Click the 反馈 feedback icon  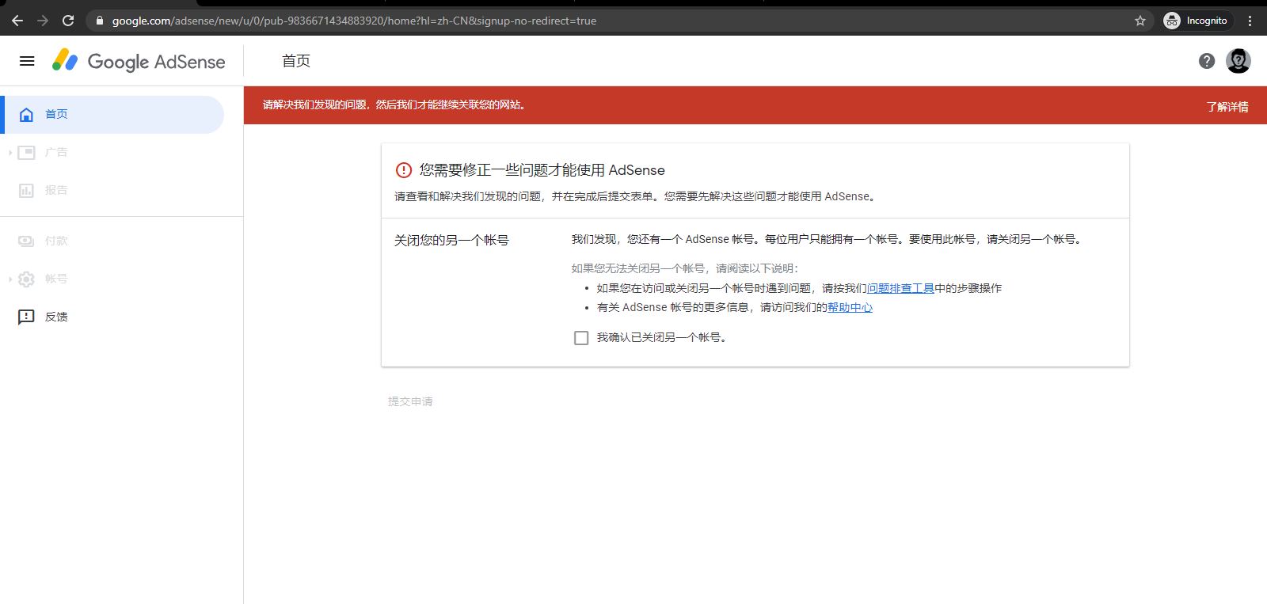coord(26,317)
